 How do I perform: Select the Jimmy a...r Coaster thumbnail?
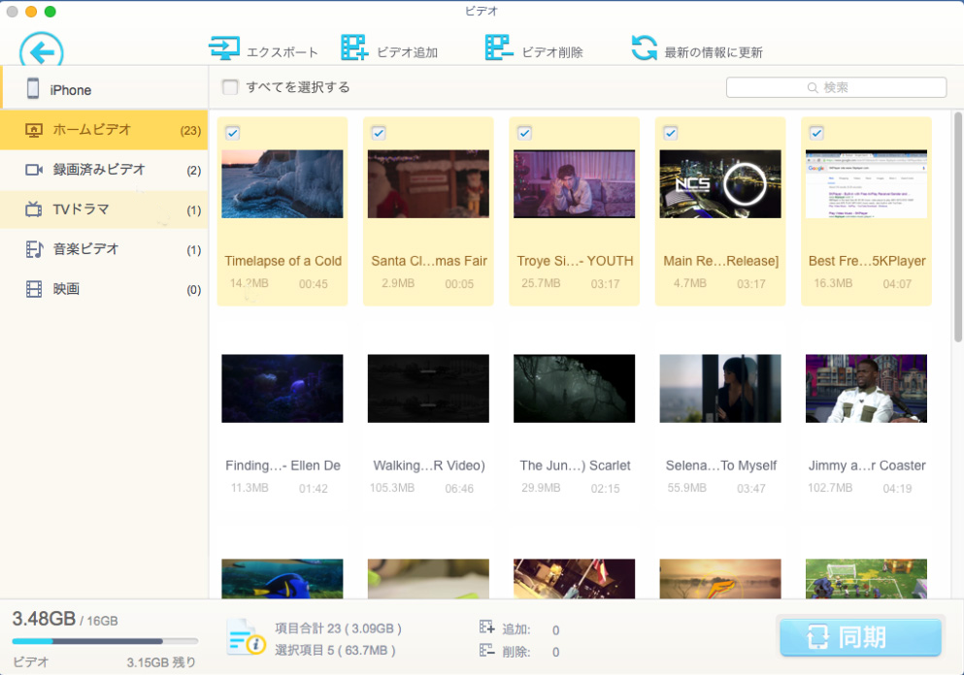(866, 388)
